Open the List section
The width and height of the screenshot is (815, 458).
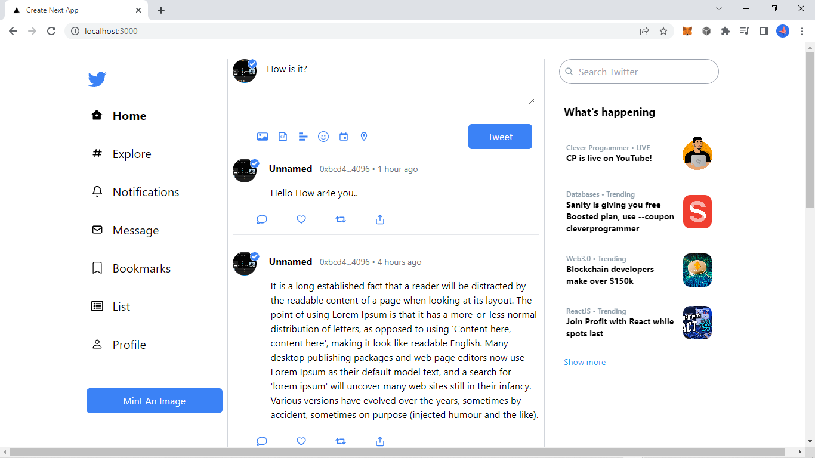[110, 307]
